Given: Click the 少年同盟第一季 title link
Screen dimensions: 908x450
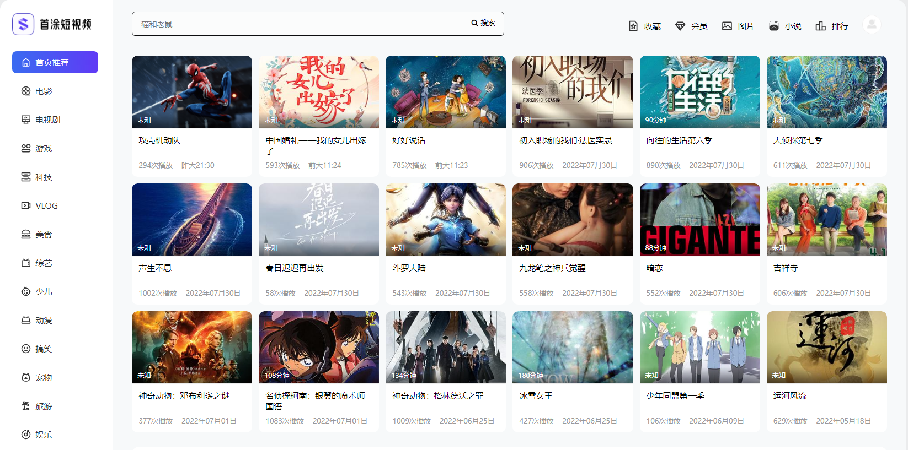Looking at the screenshot, I should pos(675,396).
